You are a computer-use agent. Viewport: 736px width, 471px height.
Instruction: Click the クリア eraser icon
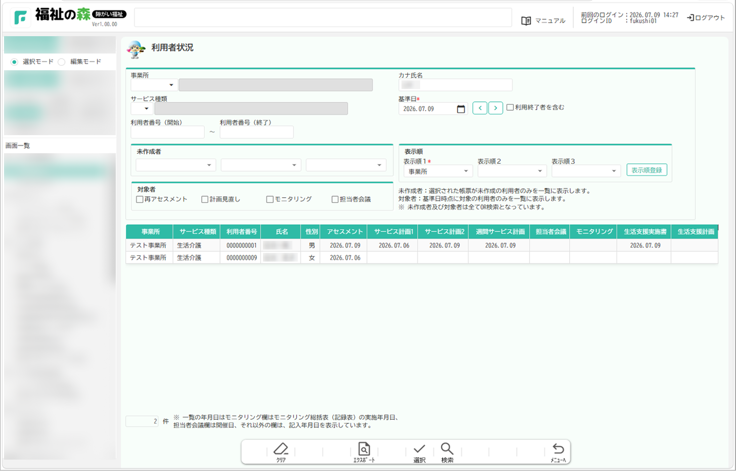tap(281, 449)
